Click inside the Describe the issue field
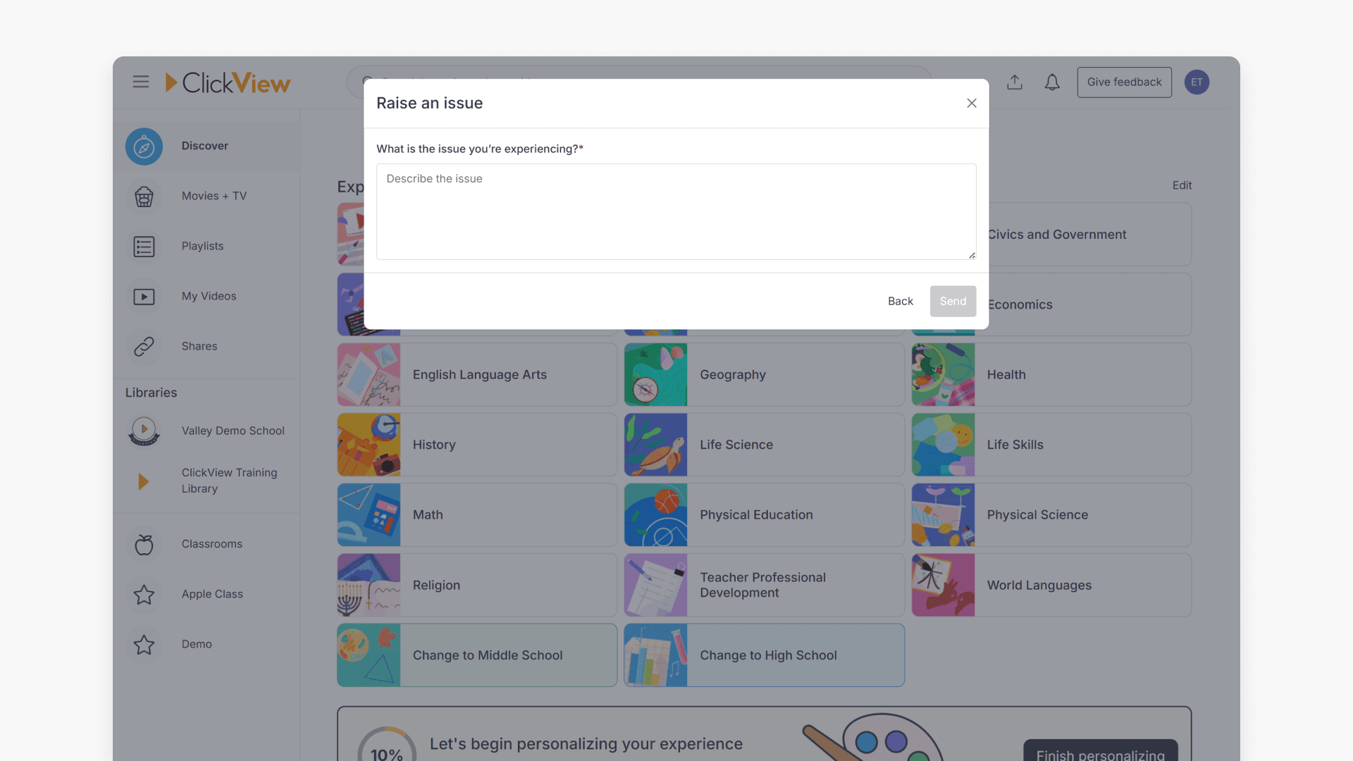Viewport: 1353px width, 761px height. pos(676,211)
